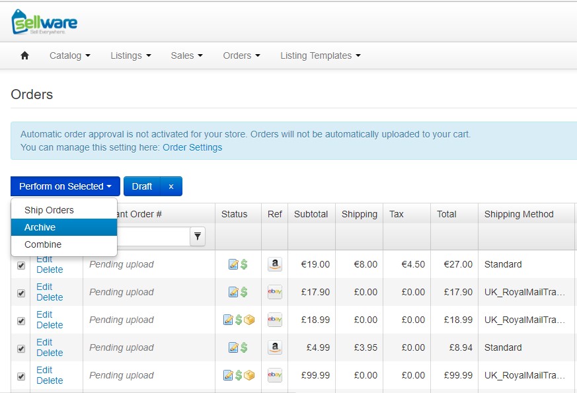This screenshot has width=577, height=393.
Task: Sort by the Status column header
Action: tap(235, 214)
